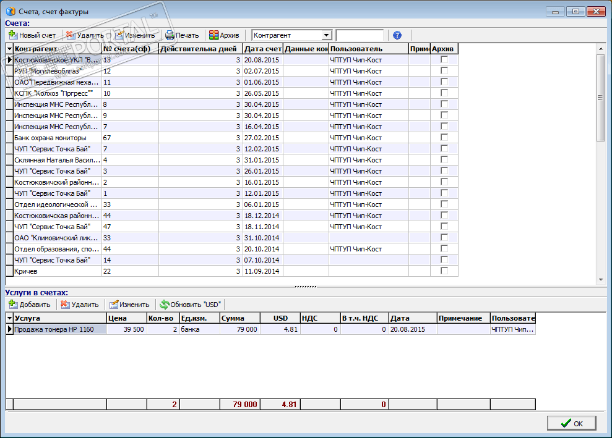Toggle Архив box for Отдел идеологической row
The image size is (612, 438).
point(444,204)
